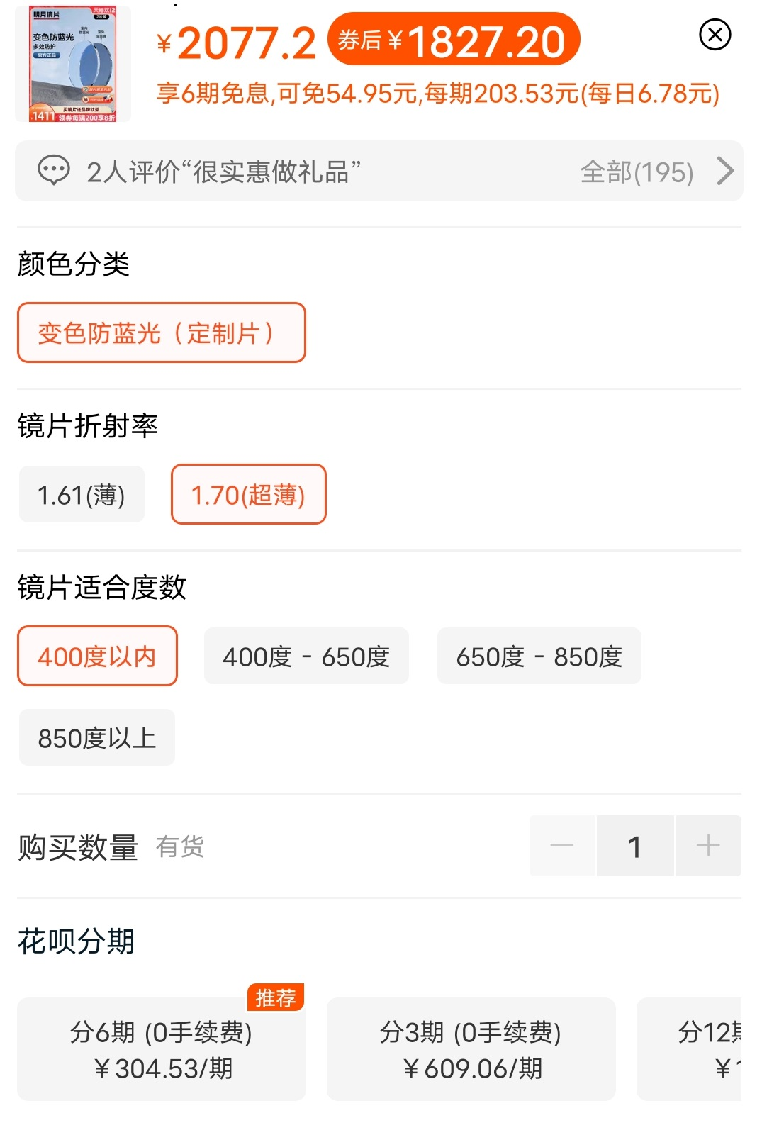This screenshot has height=1135, width=762.
Task: Open the 全部(195) reviews link
Action: (x=636, y=172)
